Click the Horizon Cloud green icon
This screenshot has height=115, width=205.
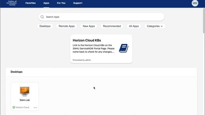point(14,107)
